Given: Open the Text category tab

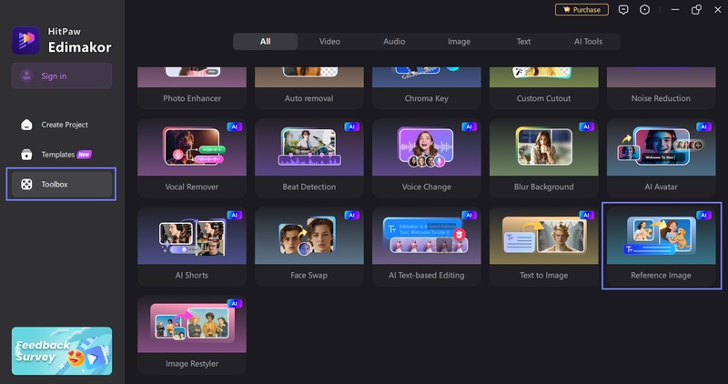Looking at the screenshot, I should (523, 42).
